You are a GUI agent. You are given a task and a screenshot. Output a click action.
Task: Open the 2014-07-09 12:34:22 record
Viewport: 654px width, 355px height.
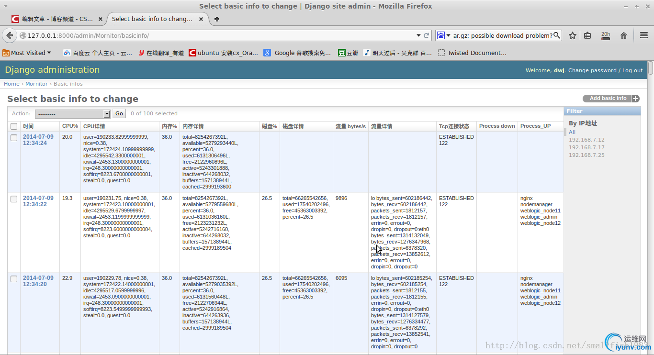point(38,201)
